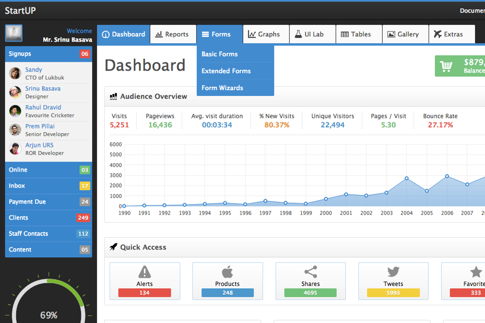
Task: Click the Products apple icon
Action: [228, 272]
